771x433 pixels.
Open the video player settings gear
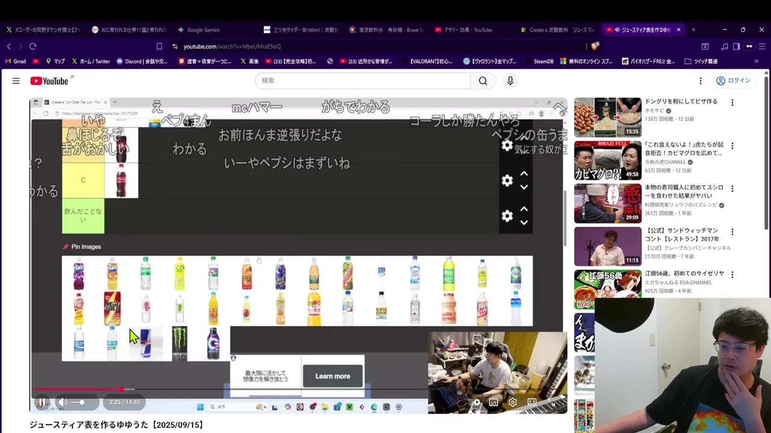pyautogui.click(x=513, y=402)
